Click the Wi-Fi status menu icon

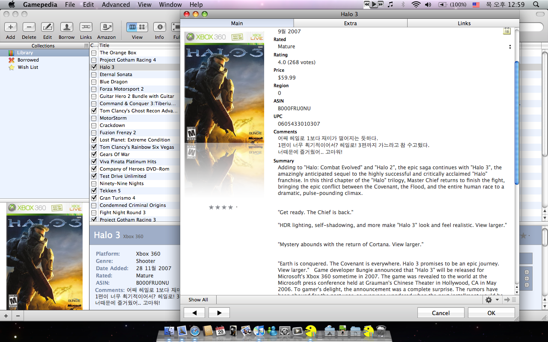pos(416,4)
